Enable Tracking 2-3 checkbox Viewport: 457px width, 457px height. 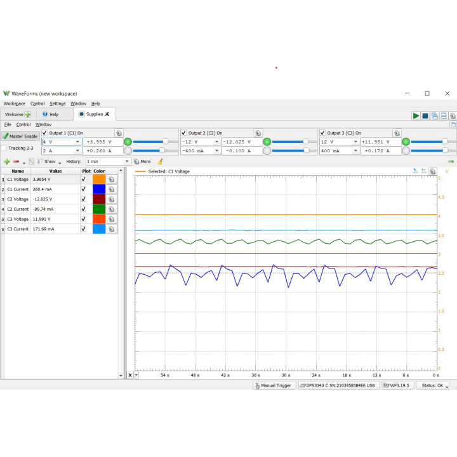pos(4,148)
